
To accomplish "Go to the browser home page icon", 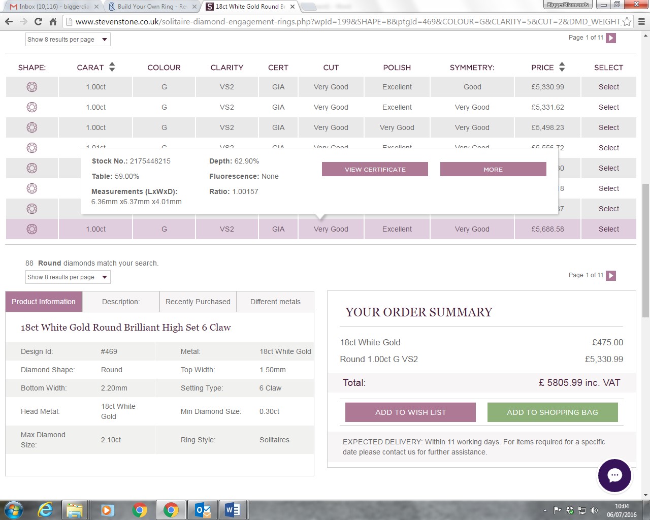I will 53,21.
